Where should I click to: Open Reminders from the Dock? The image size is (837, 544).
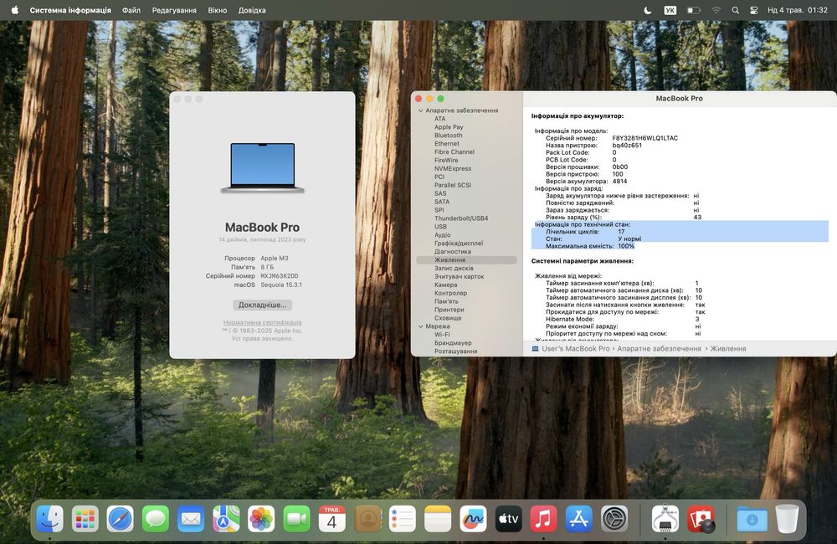click(x=403, y=518)
